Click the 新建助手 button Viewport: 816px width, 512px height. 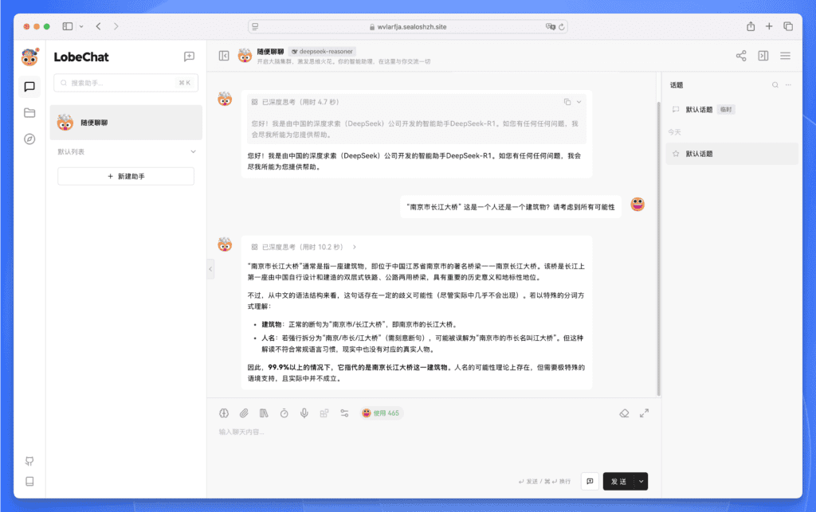126,176
